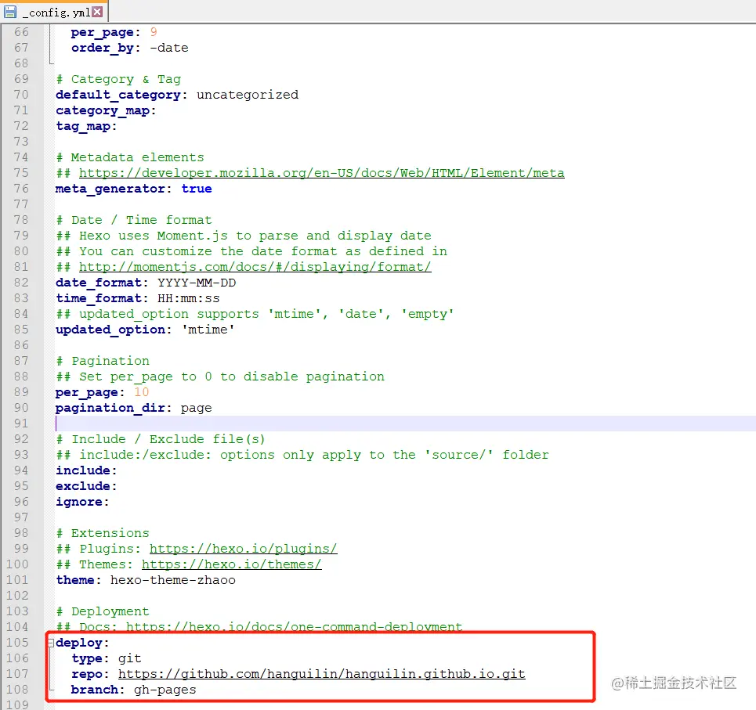Click the 'date_format' key
The height and width of the screenshot is (710, 756).
pos(99,283)
